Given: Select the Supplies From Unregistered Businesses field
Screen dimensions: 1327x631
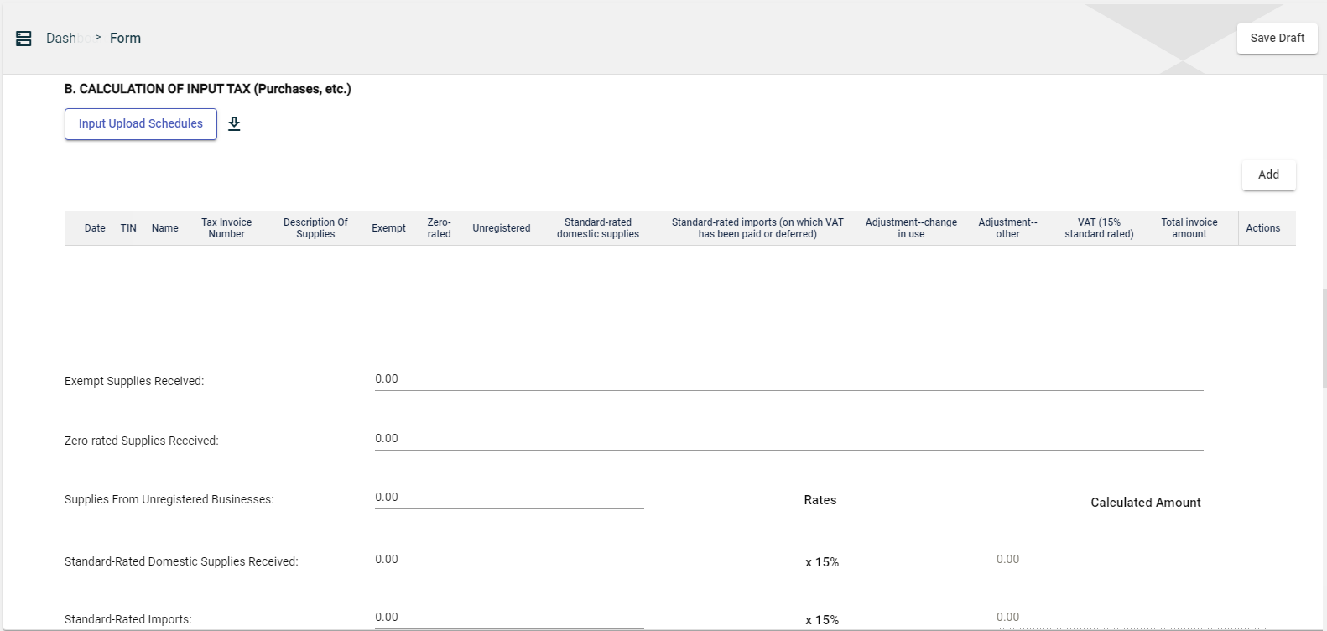Looking at the screenshot, I should (x=509, y=498).
